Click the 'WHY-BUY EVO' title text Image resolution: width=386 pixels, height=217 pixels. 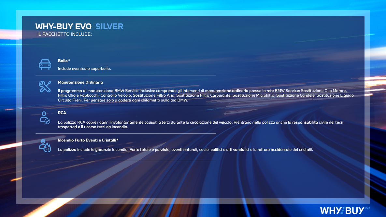[63, 26]
